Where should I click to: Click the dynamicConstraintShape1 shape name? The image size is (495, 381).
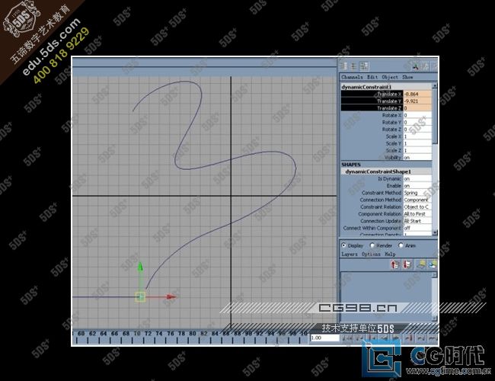(x=378, y=171)
